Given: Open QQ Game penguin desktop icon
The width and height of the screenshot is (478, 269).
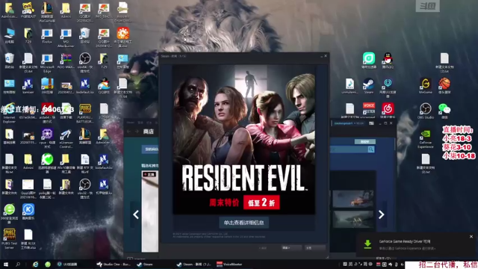Looking at the screenshot, I should tap(104, 85).
